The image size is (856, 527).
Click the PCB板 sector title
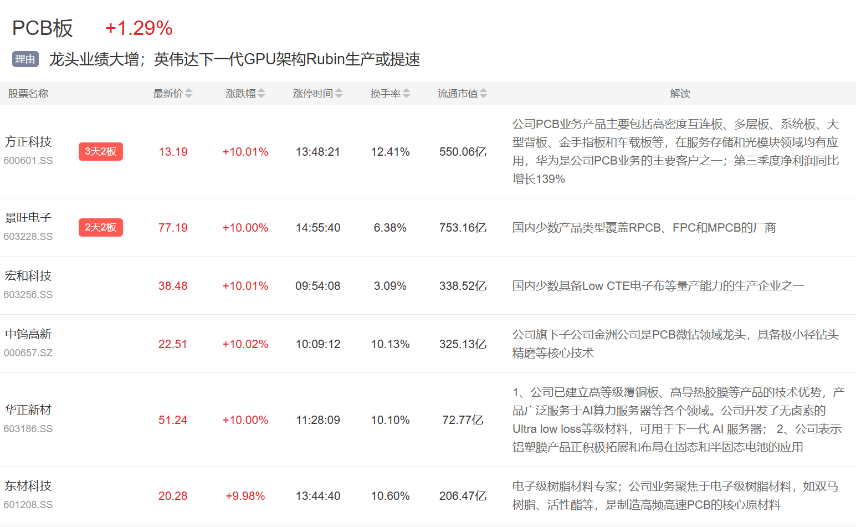tap(43, 28)
